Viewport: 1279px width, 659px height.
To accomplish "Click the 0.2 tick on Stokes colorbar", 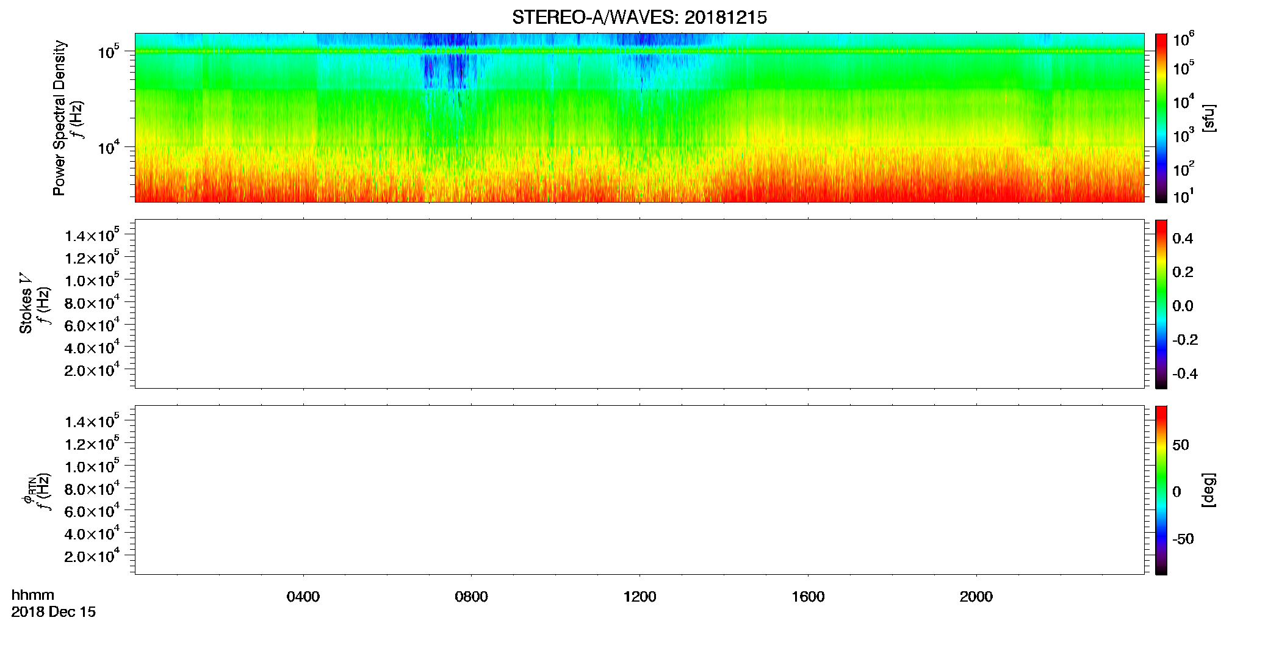I will pyautogui.click(x=1183, y=272).
